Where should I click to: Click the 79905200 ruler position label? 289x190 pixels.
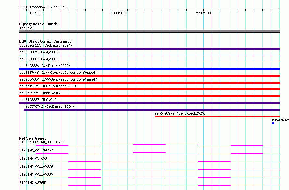(x=203, y=13)
